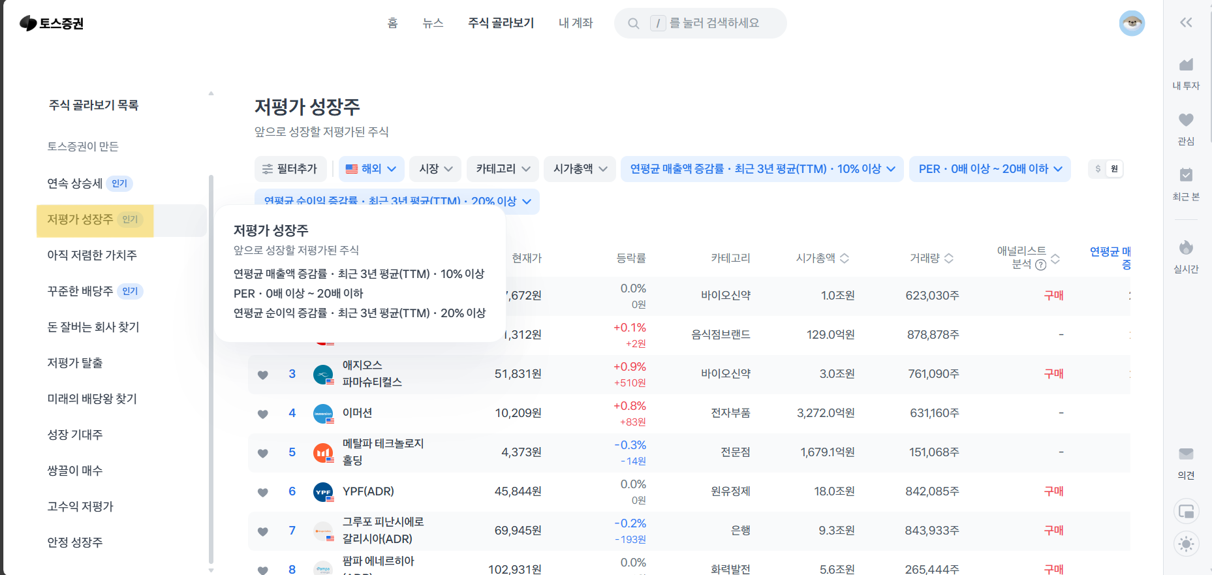
Task: Collapse the right sidebar with double chevron
Action: coord(1186,23)
